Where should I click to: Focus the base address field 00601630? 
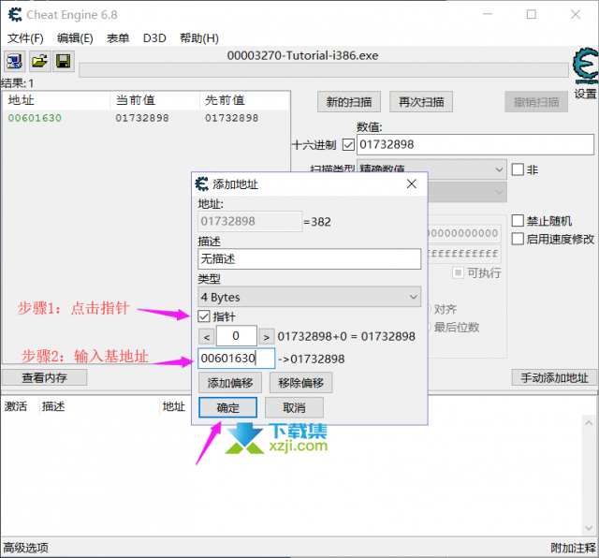236,359
